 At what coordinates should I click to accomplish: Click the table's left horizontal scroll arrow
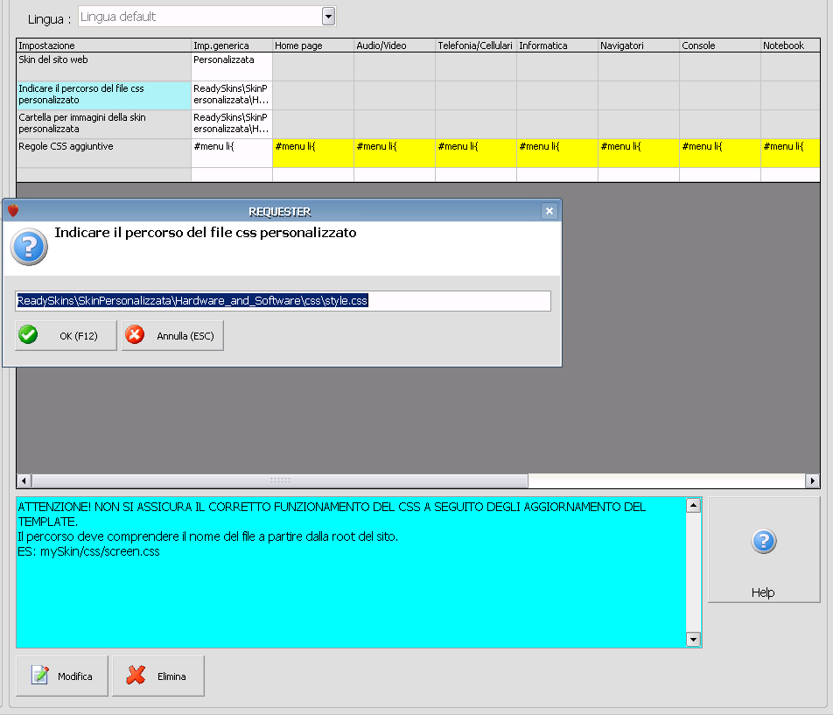click(24, 480)
